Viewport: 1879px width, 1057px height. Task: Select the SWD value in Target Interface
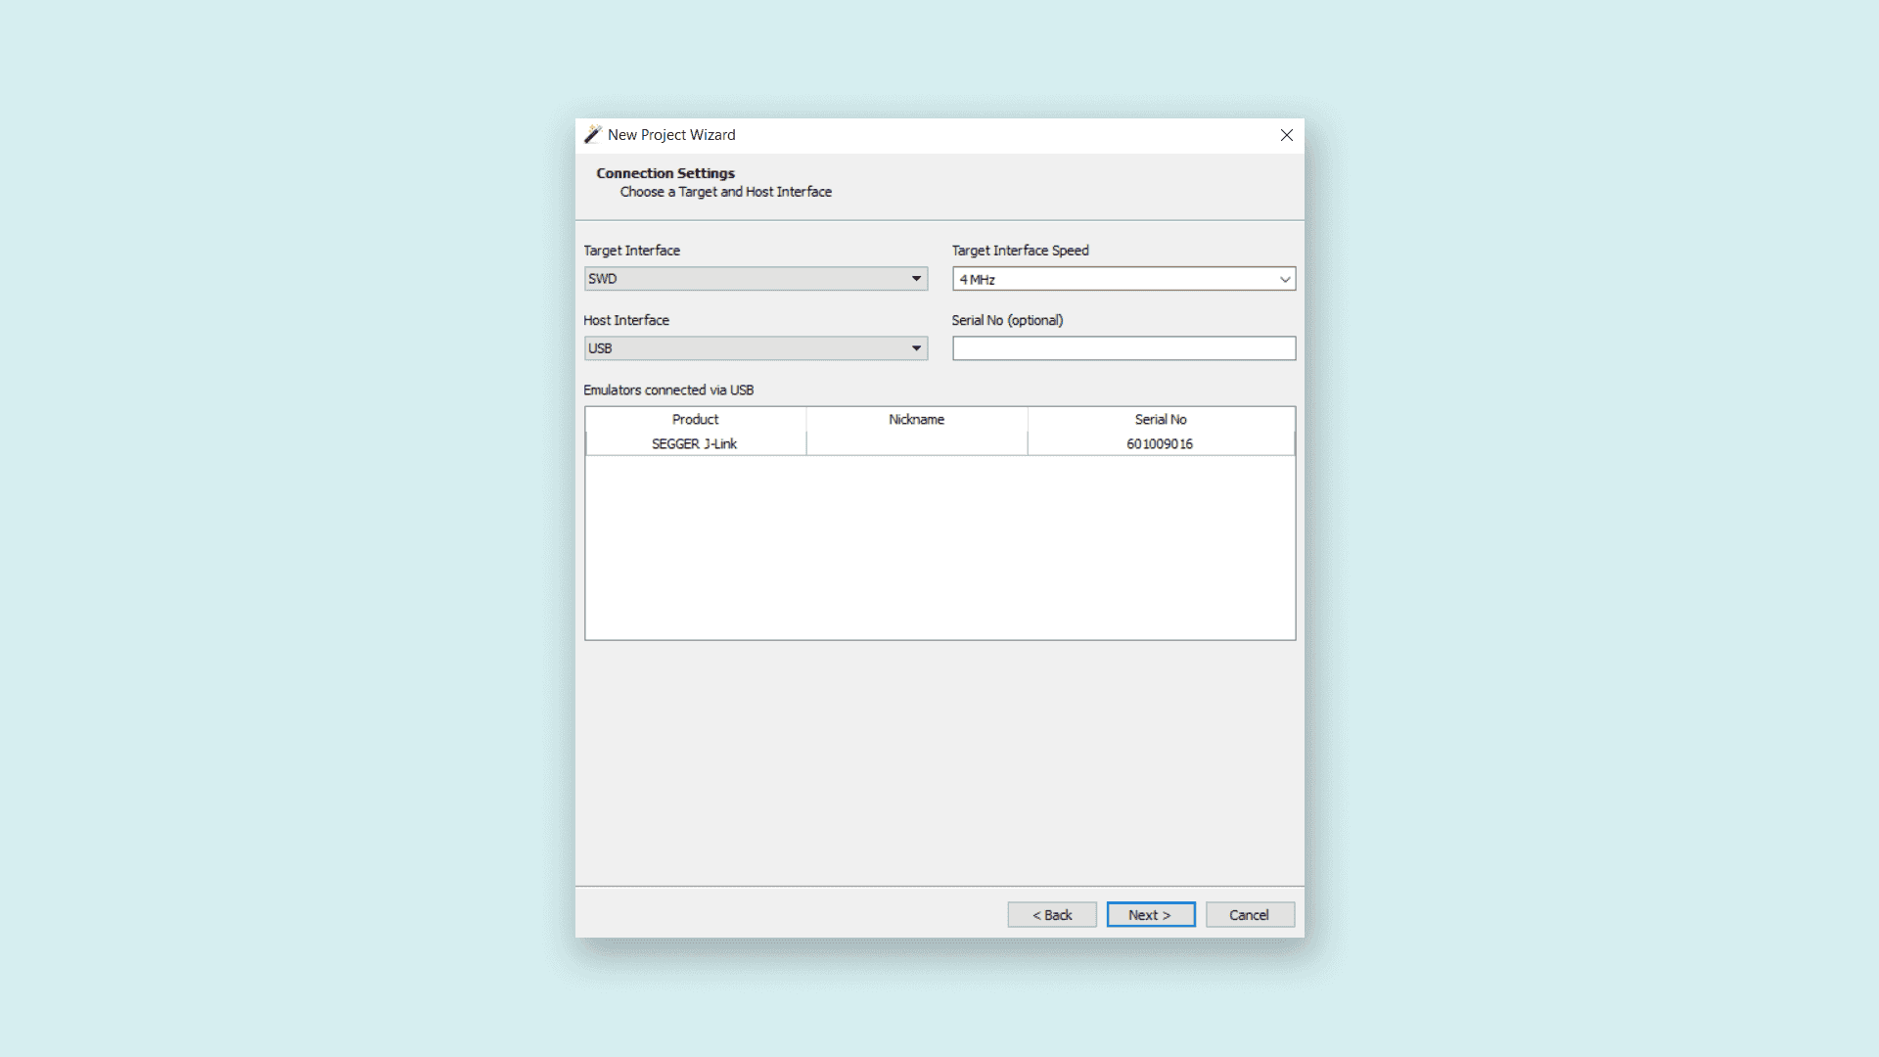pyautogui.click(x=685, y=279)
